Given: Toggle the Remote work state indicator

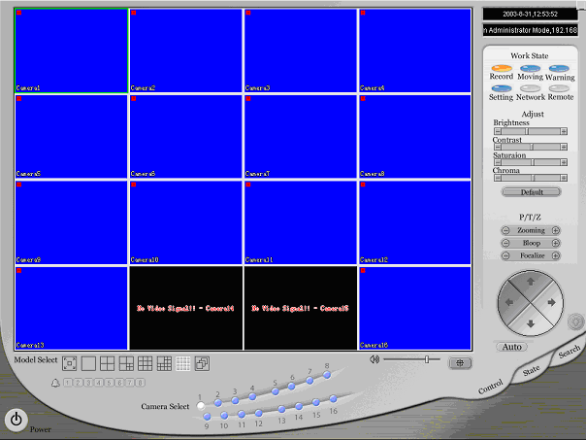Looking at the screenshot, I should tap(559, 88).
